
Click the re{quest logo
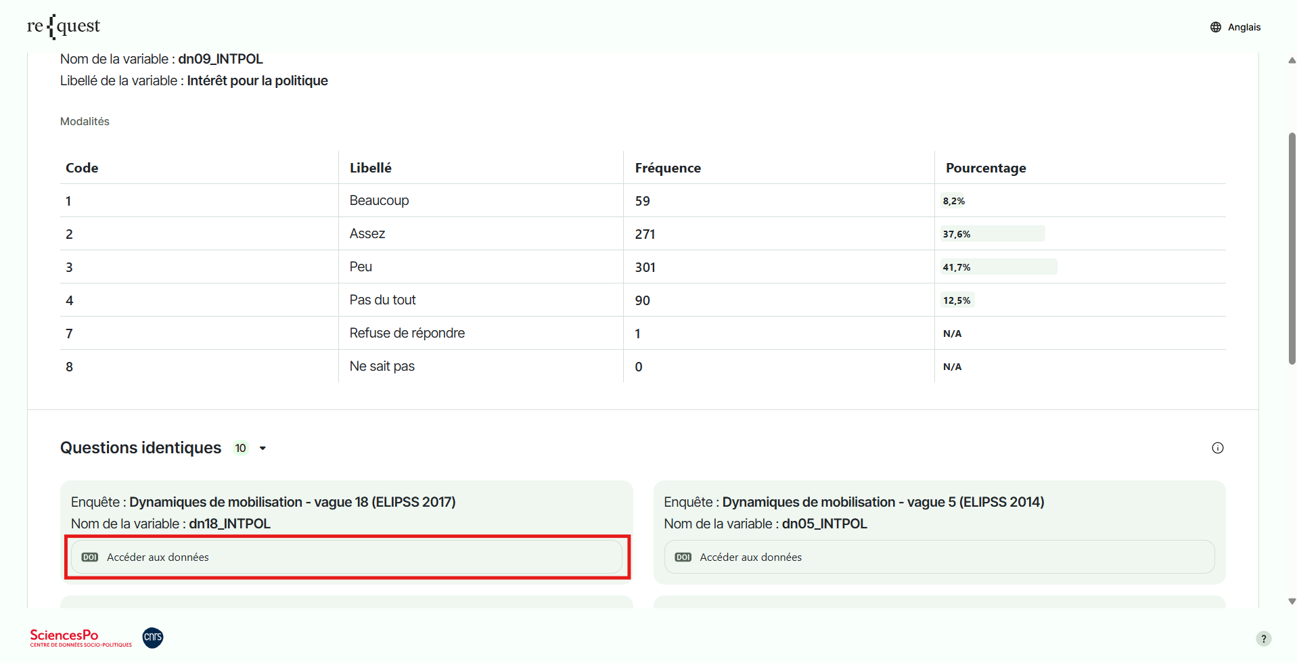point(64,26)
